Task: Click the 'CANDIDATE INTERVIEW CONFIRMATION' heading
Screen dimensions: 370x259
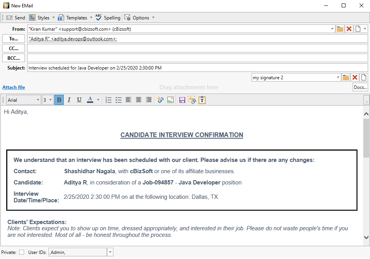Action: 182,135
